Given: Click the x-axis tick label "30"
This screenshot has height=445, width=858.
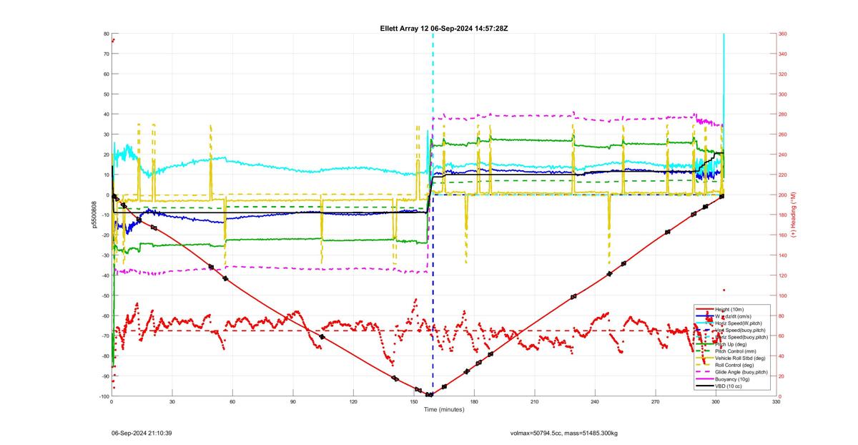Looking at the screenshot, I should (172, 403).
